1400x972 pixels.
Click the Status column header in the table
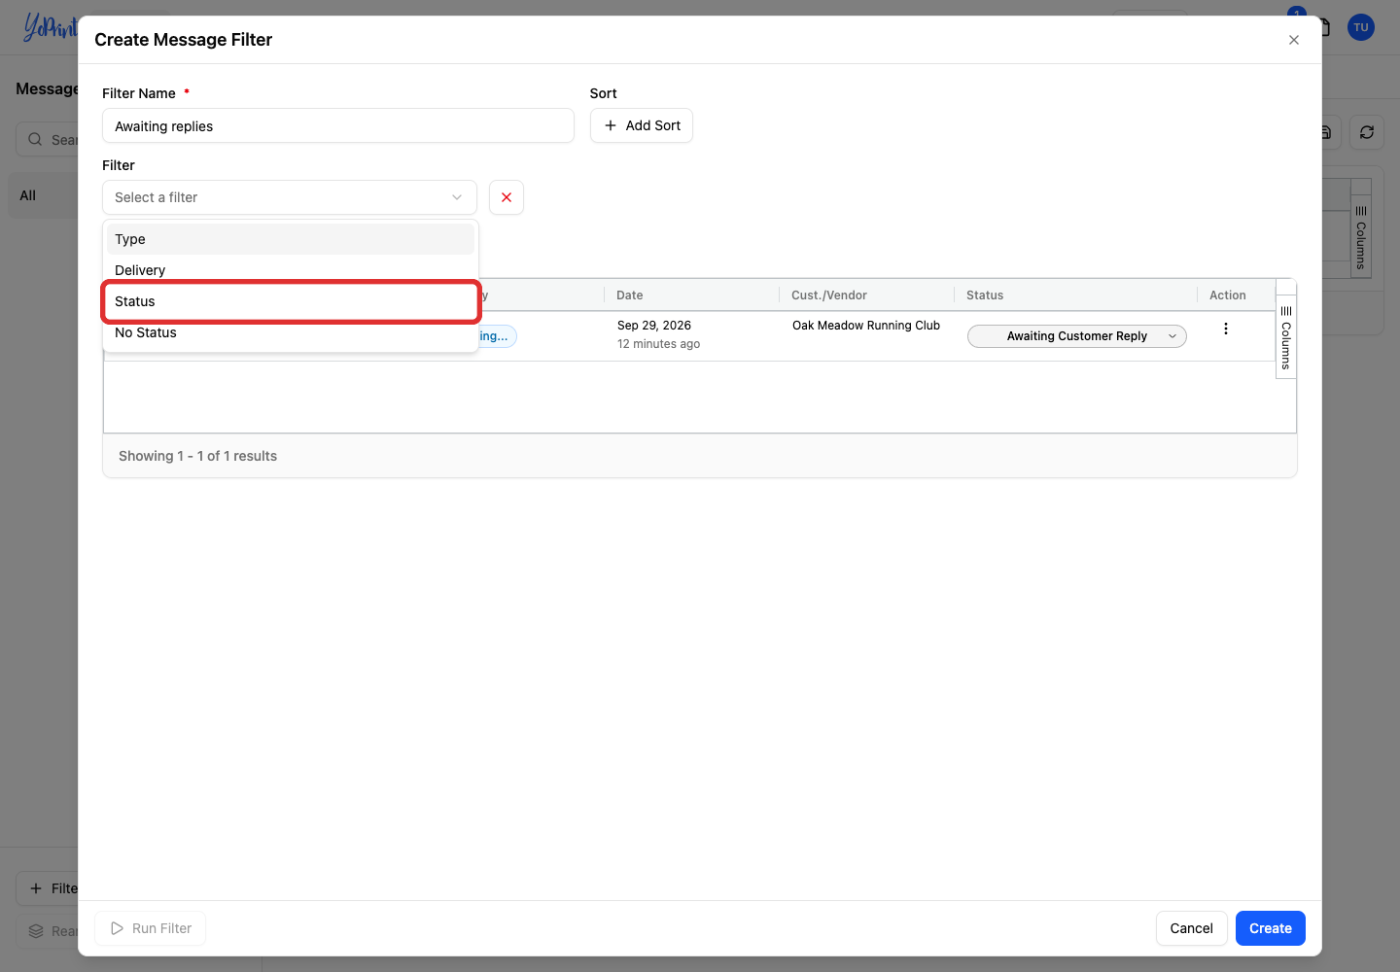pos(1075,295)
